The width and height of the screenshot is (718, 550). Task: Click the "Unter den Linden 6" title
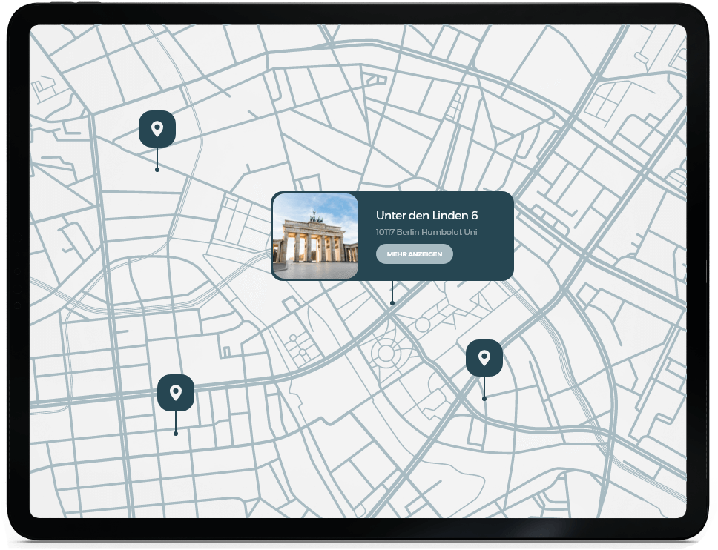click(x=426, y=215)
